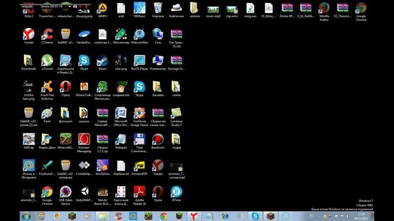Select the Ore-Spawn zip archive

pyautogui.click(x=177, y=38)
